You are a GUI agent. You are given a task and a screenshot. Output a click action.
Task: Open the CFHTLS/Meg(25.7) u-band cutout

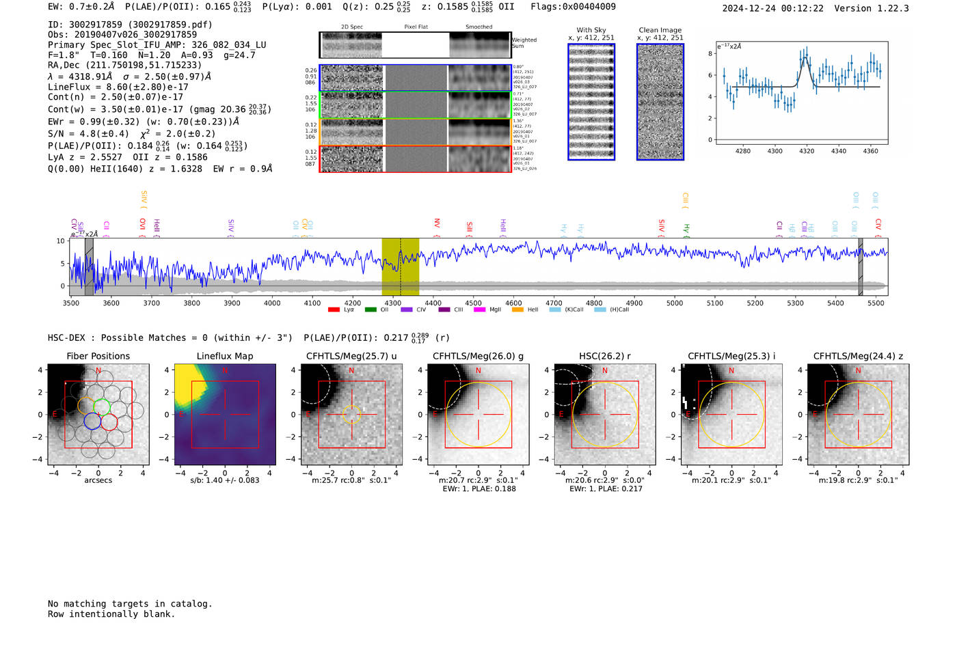coord(351,415)
